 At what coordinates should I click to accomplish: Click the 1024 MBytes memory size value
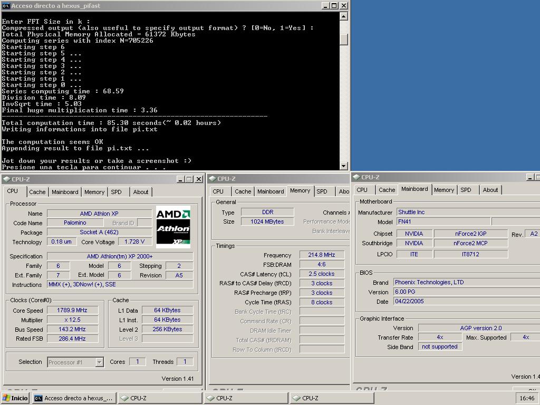point(267,221)
